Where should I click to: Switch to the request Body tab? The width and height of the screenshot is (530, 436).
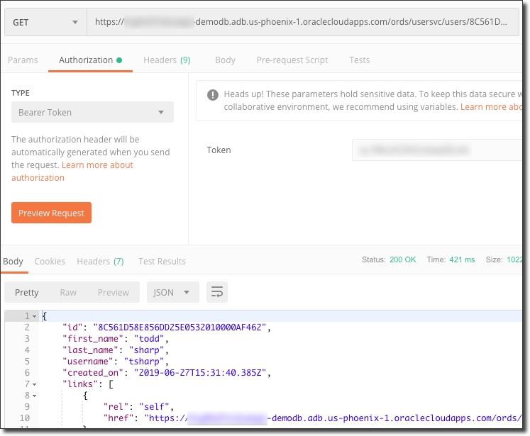(225, 60)
